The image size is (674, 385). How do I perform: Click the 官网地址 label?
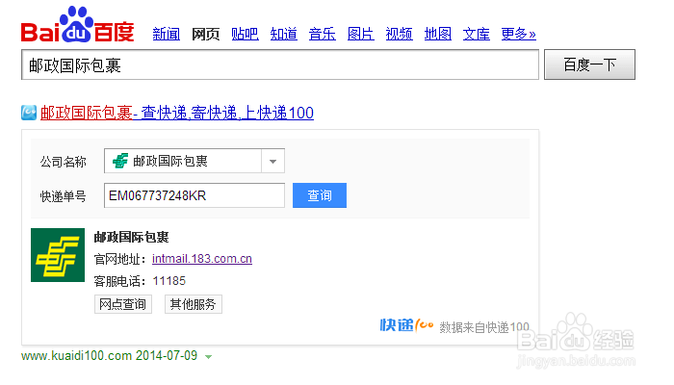[x=120, y=259]
